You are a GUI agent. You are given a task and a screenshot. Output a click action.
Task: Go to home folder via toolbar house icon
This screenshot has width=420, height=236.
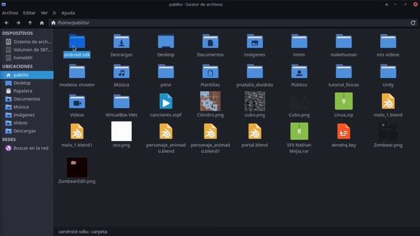(41, 23)
